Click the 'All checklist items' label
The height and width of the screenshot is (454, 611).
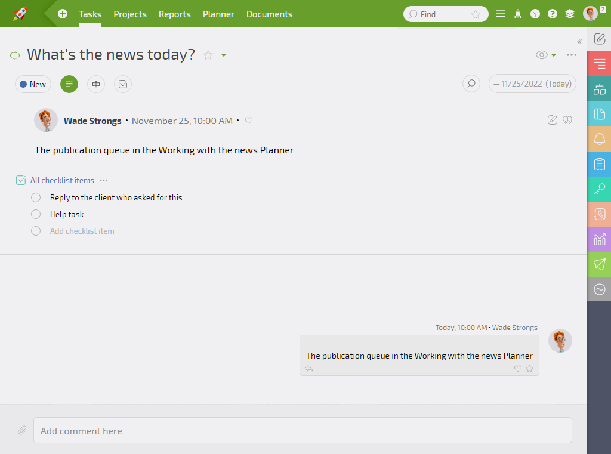(62, 180)
